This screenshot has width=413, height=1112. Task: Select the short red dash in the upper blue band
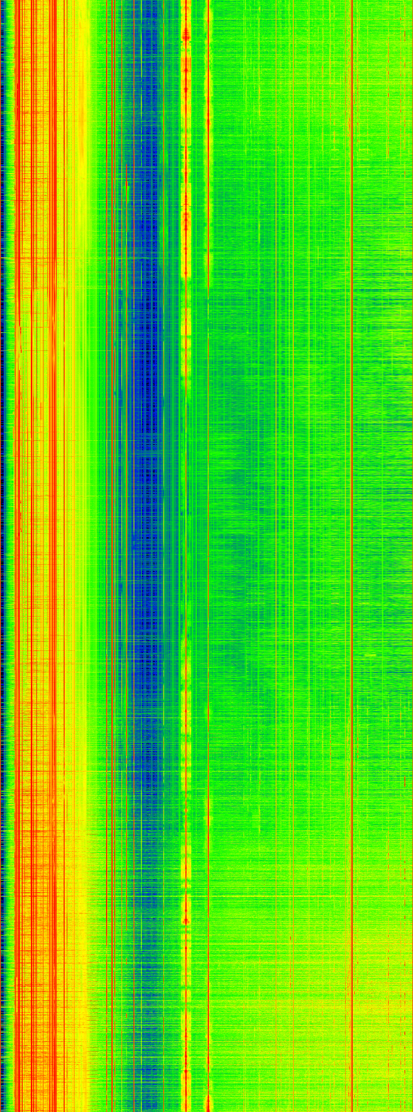click(127, 184)
